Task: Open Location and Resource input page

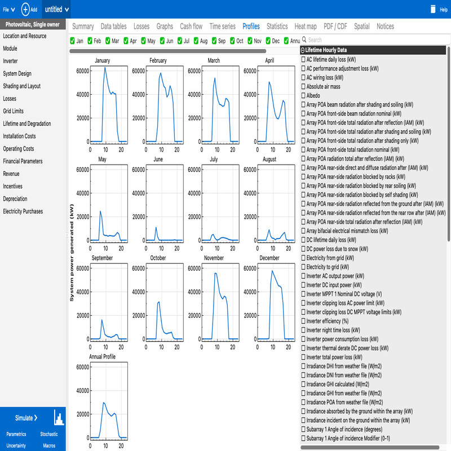Action: point(25,36)
